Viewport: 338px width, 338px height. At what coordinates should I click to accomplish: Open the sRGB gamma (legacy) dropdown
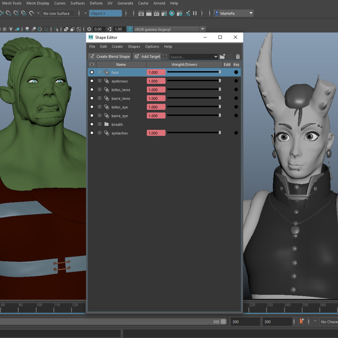(202, 29)
